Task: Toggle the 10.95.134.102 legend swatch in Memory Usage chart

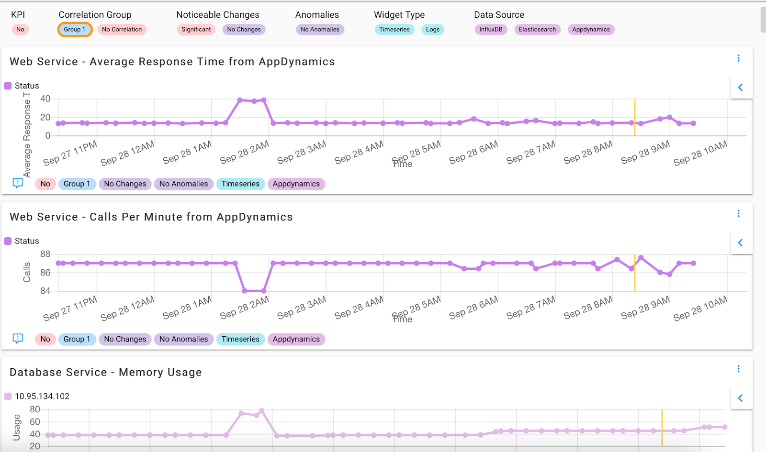Action: pos(8,396)
